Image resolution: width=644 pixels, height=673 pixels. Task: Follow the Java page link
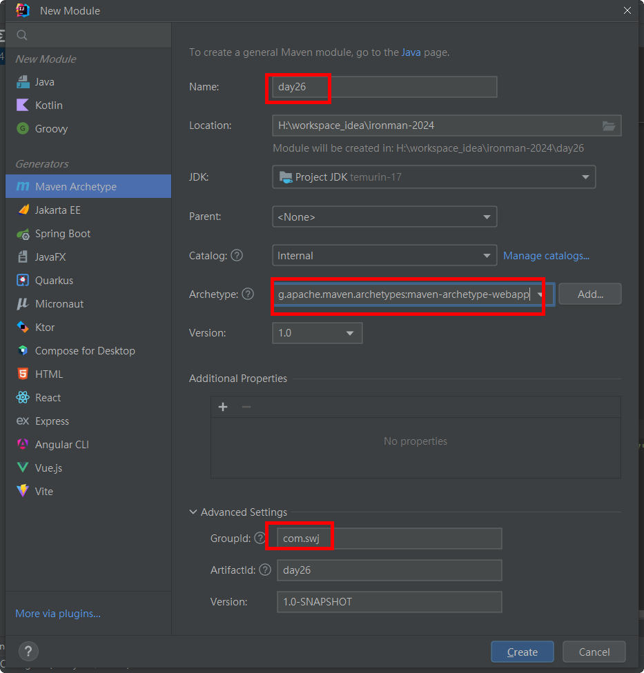click(411, 52)
